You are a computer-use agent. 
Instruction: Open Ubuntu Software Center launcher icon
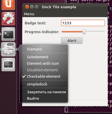[8, 5]
